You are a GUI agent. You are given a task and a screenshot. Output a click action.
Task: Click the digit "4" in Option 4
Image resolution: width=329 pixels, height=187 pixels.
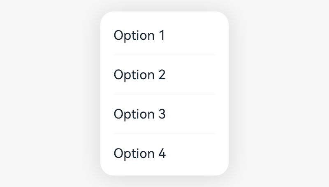(x=162, y=153)
